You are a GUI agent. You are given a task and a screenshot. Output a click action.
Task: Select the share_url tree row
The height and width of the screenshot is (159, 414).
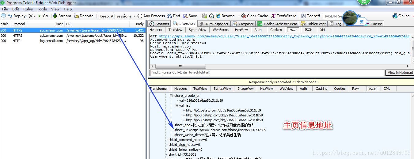pos(220,130)
